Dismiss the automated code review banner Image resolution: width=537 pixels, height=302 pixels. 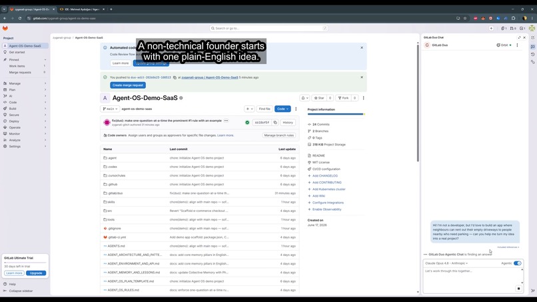click(362, 47)
